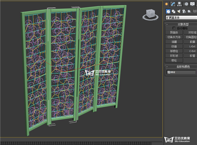The height and width of the screenshot is (145, 197).
Task: Open the Hierarchy panel tab
Action: tap(179, 4)
